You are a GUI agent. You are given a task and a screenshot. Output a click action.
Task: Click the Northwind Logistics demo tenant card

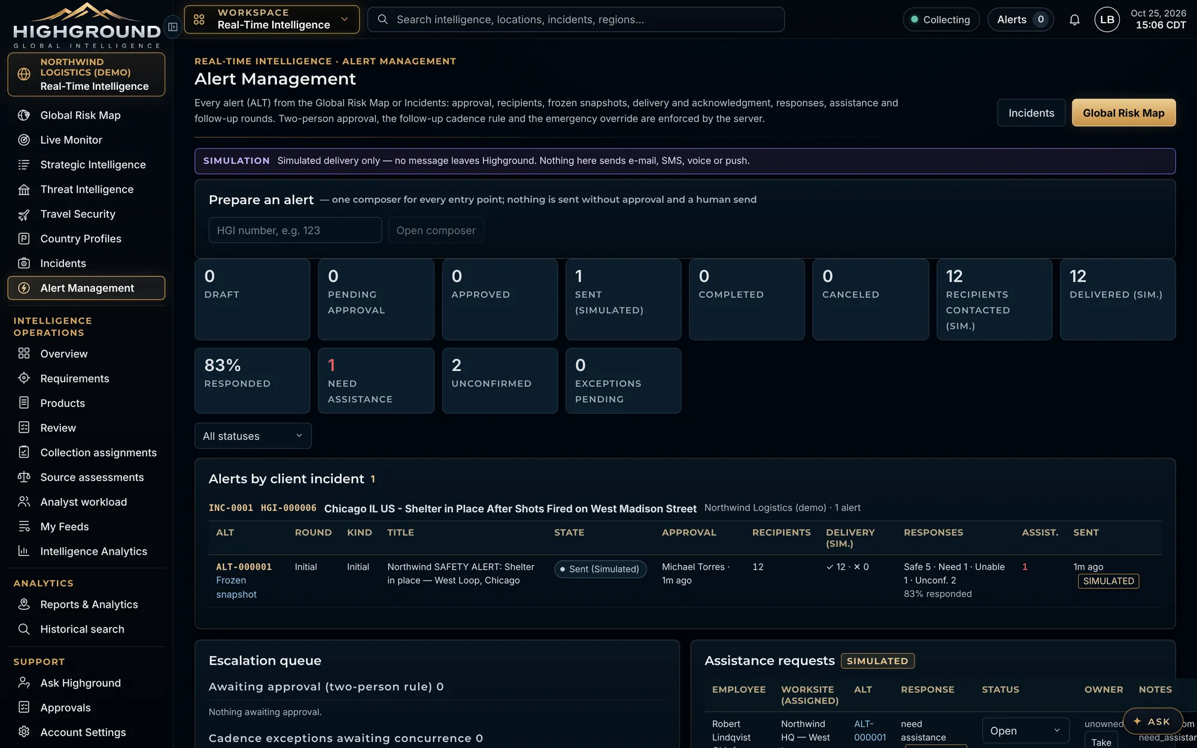[x=86, y=74]
